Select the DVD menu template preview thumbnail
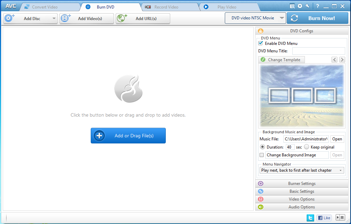Viewport: 351px width, 224px height. click(302, 96)
